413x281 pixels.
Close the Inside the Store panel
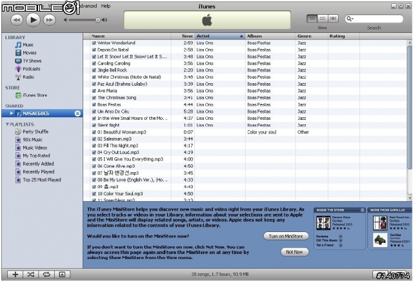(x=363, y=210)
